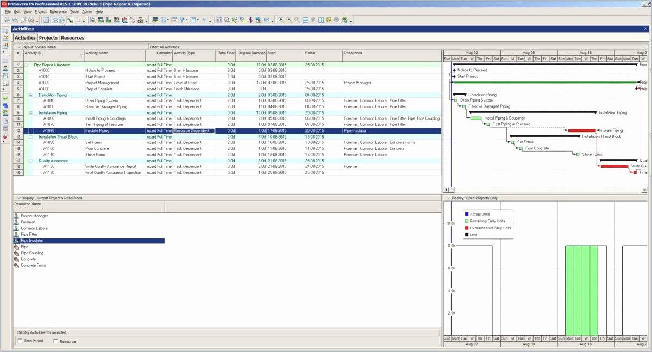The height and width of the screenshot is (352, 652).
Task: Click the Foreman labor resource icon
Action: click(x=16, y=222)
